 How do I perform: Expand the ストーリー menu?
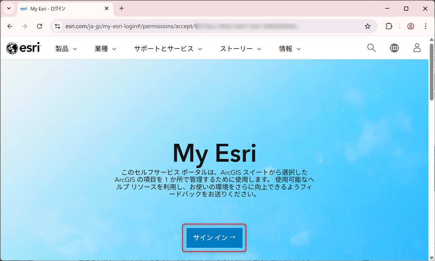241,49
